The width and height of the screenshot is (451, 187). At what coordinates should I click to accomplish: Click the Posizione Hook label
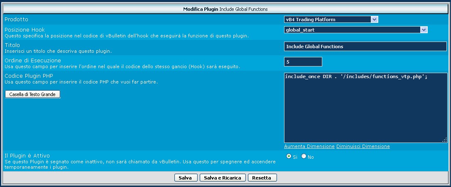[25, 30]
